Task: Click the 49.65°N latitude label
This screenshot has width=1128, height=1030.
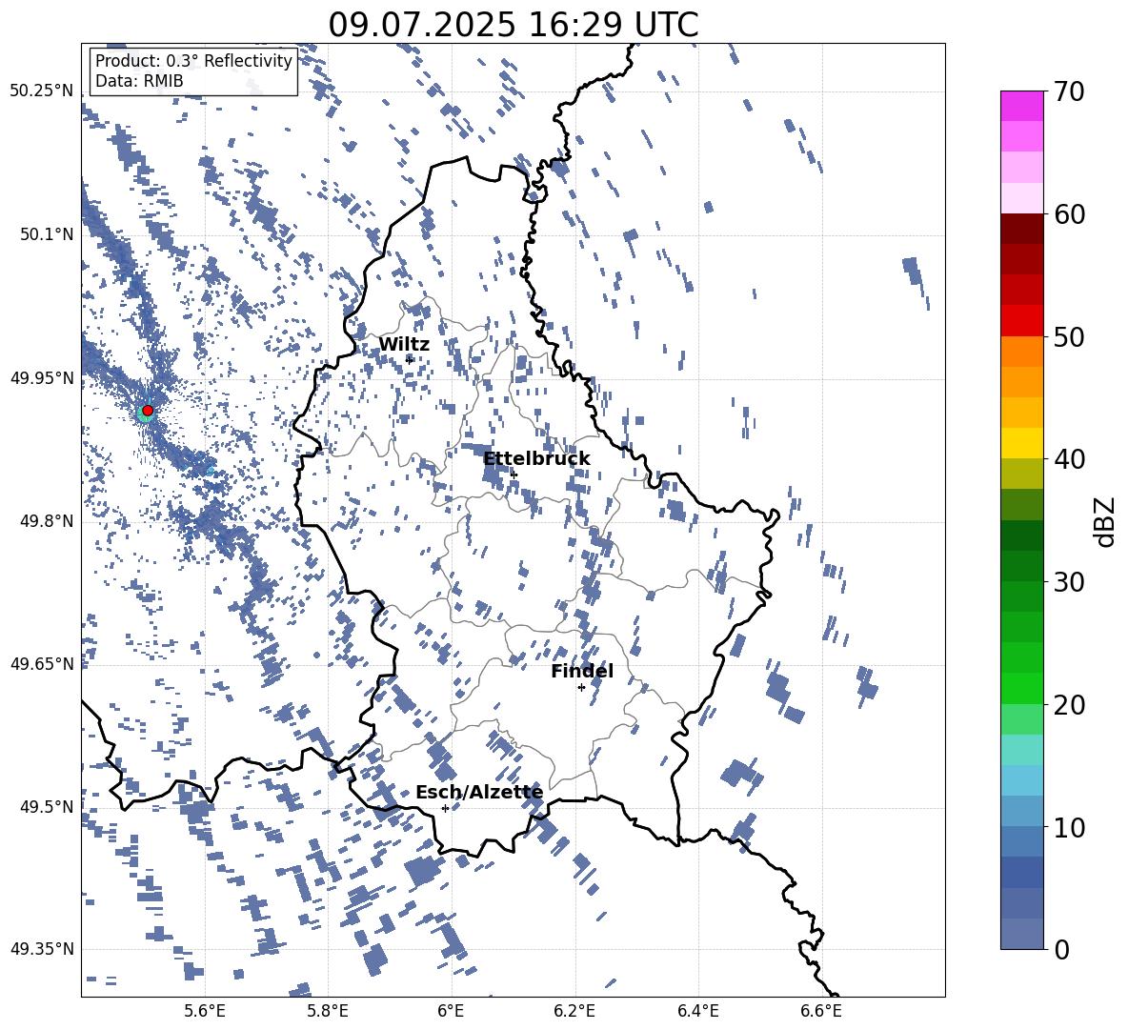Action: pyautogui.click(x=43, y=663)
